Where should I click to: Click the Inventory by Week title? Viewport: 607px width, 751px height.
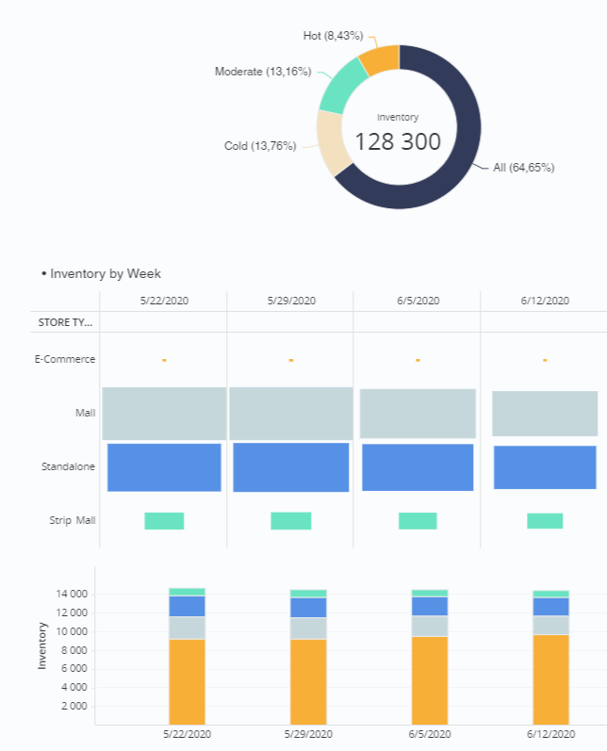(x=106, y=273)
